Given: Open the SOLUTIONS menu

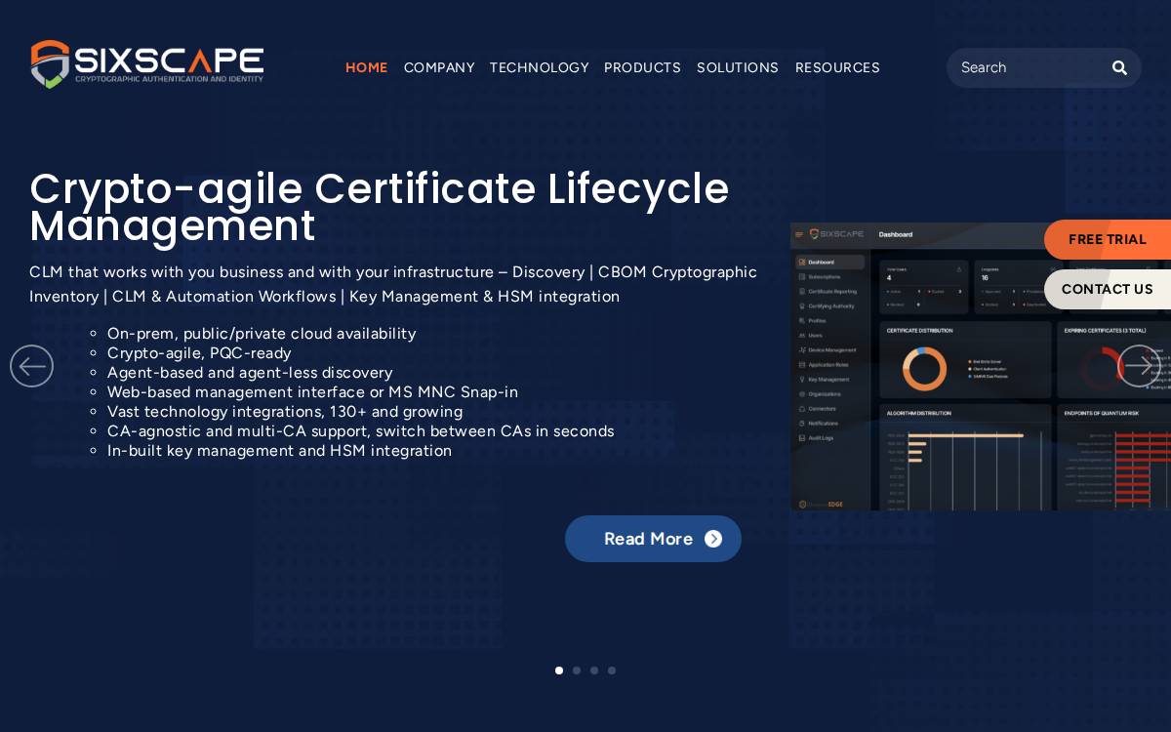Looking at the screenshot, I should tap(738, 67).
